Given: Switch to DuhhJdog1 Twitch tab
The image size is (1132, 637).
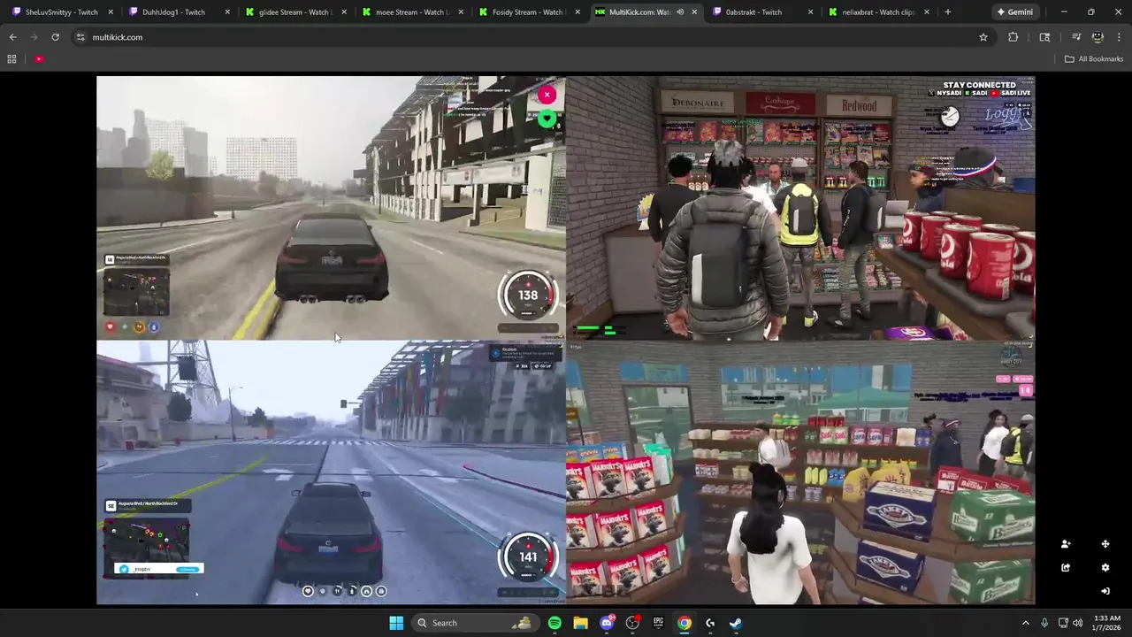Looking at the screenshot, I should tap(173, 12).
